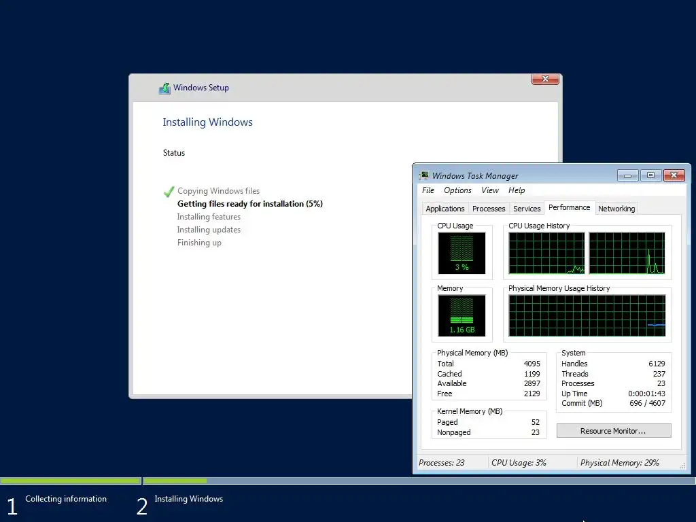The width and height of the screenshot is (696, 522).
Task: Click the 'Finishing up' status line
Action: point(199,243)
